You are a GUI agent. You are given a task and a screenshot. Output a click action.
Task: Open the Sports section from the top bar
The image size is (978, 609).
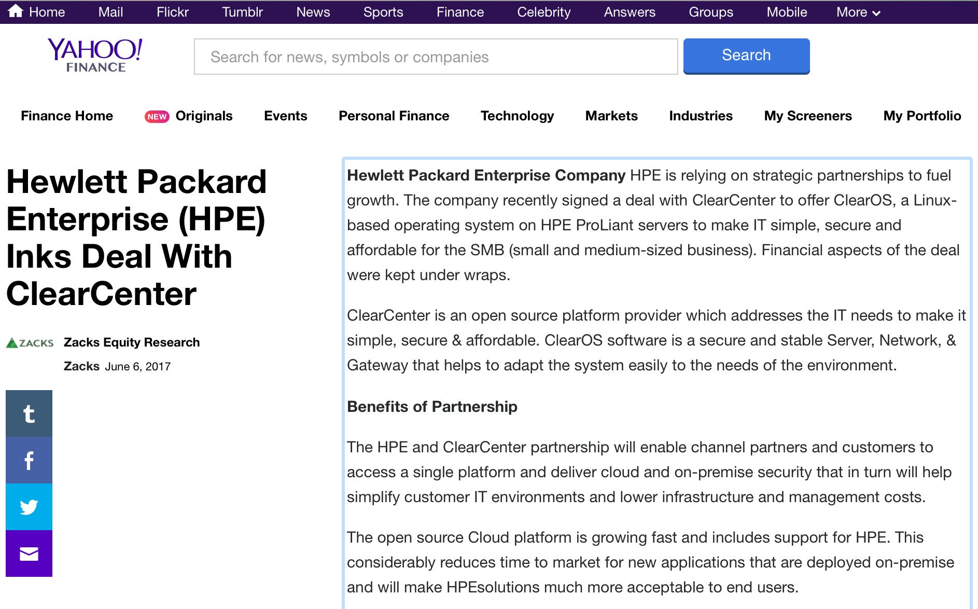383,11
